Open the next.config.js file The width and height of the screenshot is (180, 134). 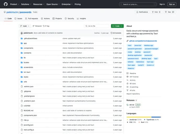(29, 130)
